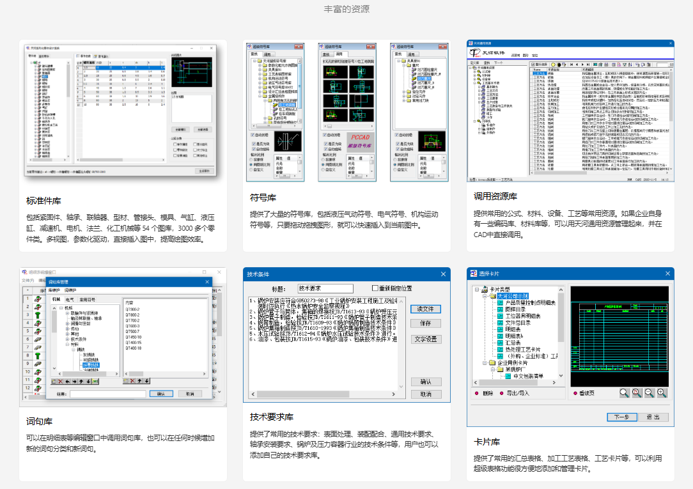Viewport: 693px width, 489px height.
Task: Click 取消 in 词句库管理 dialog
Action: coord(190,394)
